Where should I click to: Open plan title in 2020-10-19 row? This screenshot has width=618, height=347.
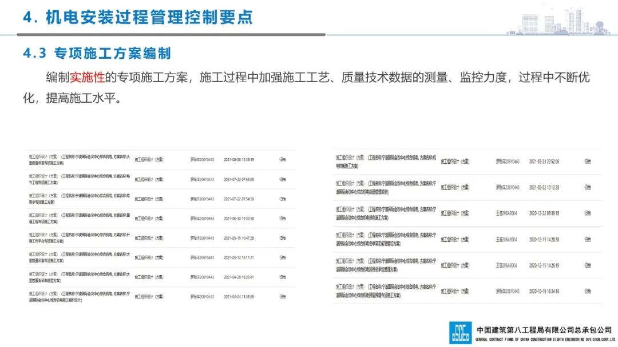386,291
